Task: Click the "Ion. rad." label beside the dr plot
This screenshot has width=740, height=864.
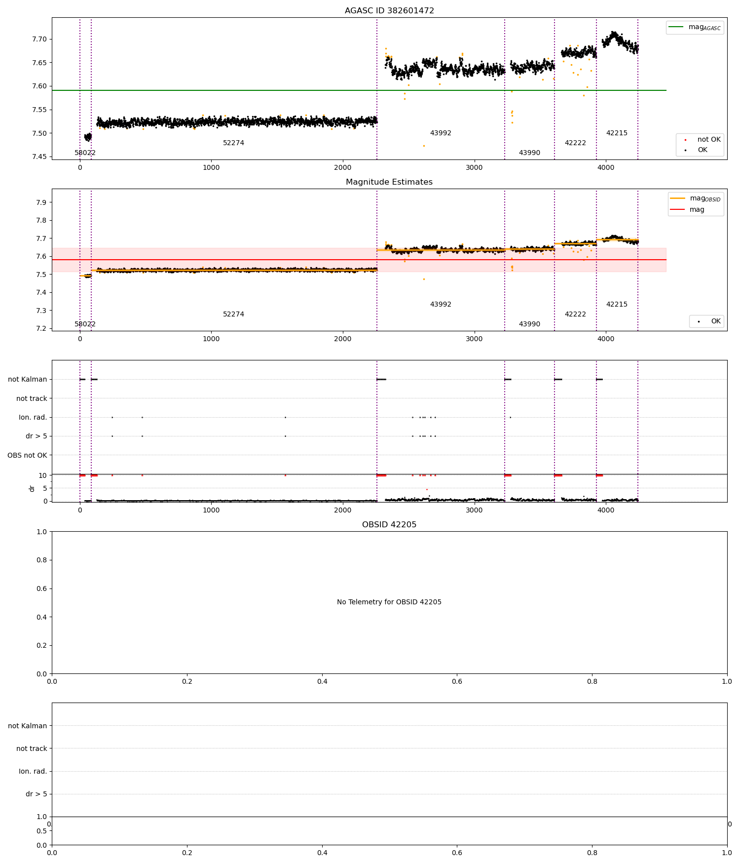Action: point(33,418)
